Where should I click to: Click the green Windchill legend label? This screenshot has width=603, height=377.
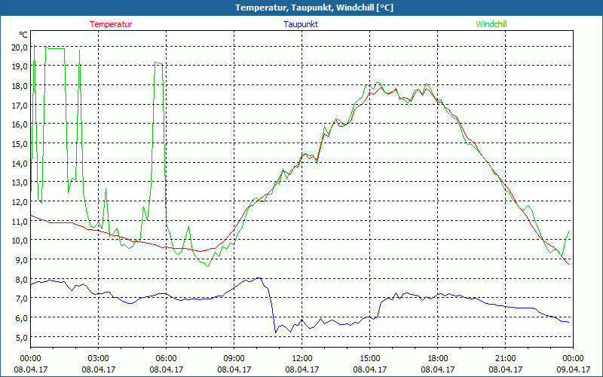pyautogui.click(x=491, y=24)
